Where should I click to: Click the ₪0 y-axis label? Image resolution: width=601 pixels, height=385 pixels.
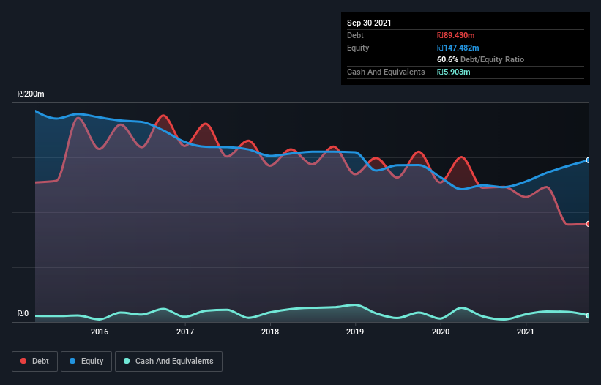[23, 314]
